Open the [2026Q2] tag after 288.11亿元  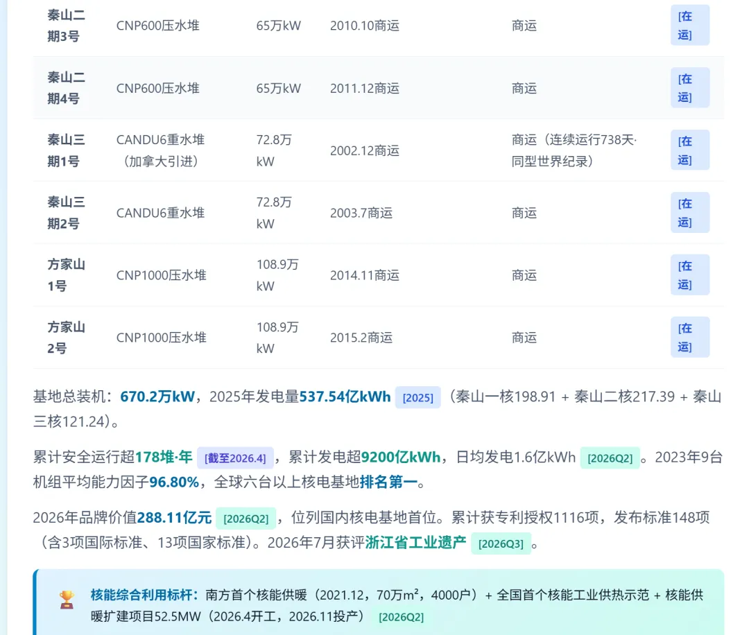(246, 519)
